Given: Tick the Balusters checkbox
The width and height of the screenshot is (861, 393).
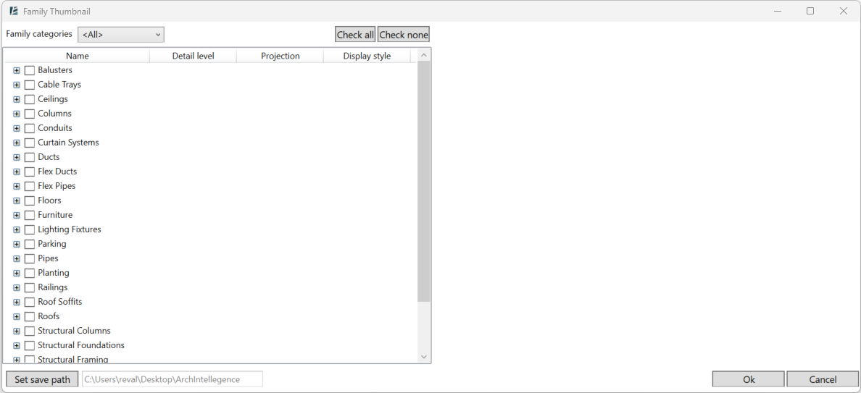Looking at the screenshot, I should [30, 70].
